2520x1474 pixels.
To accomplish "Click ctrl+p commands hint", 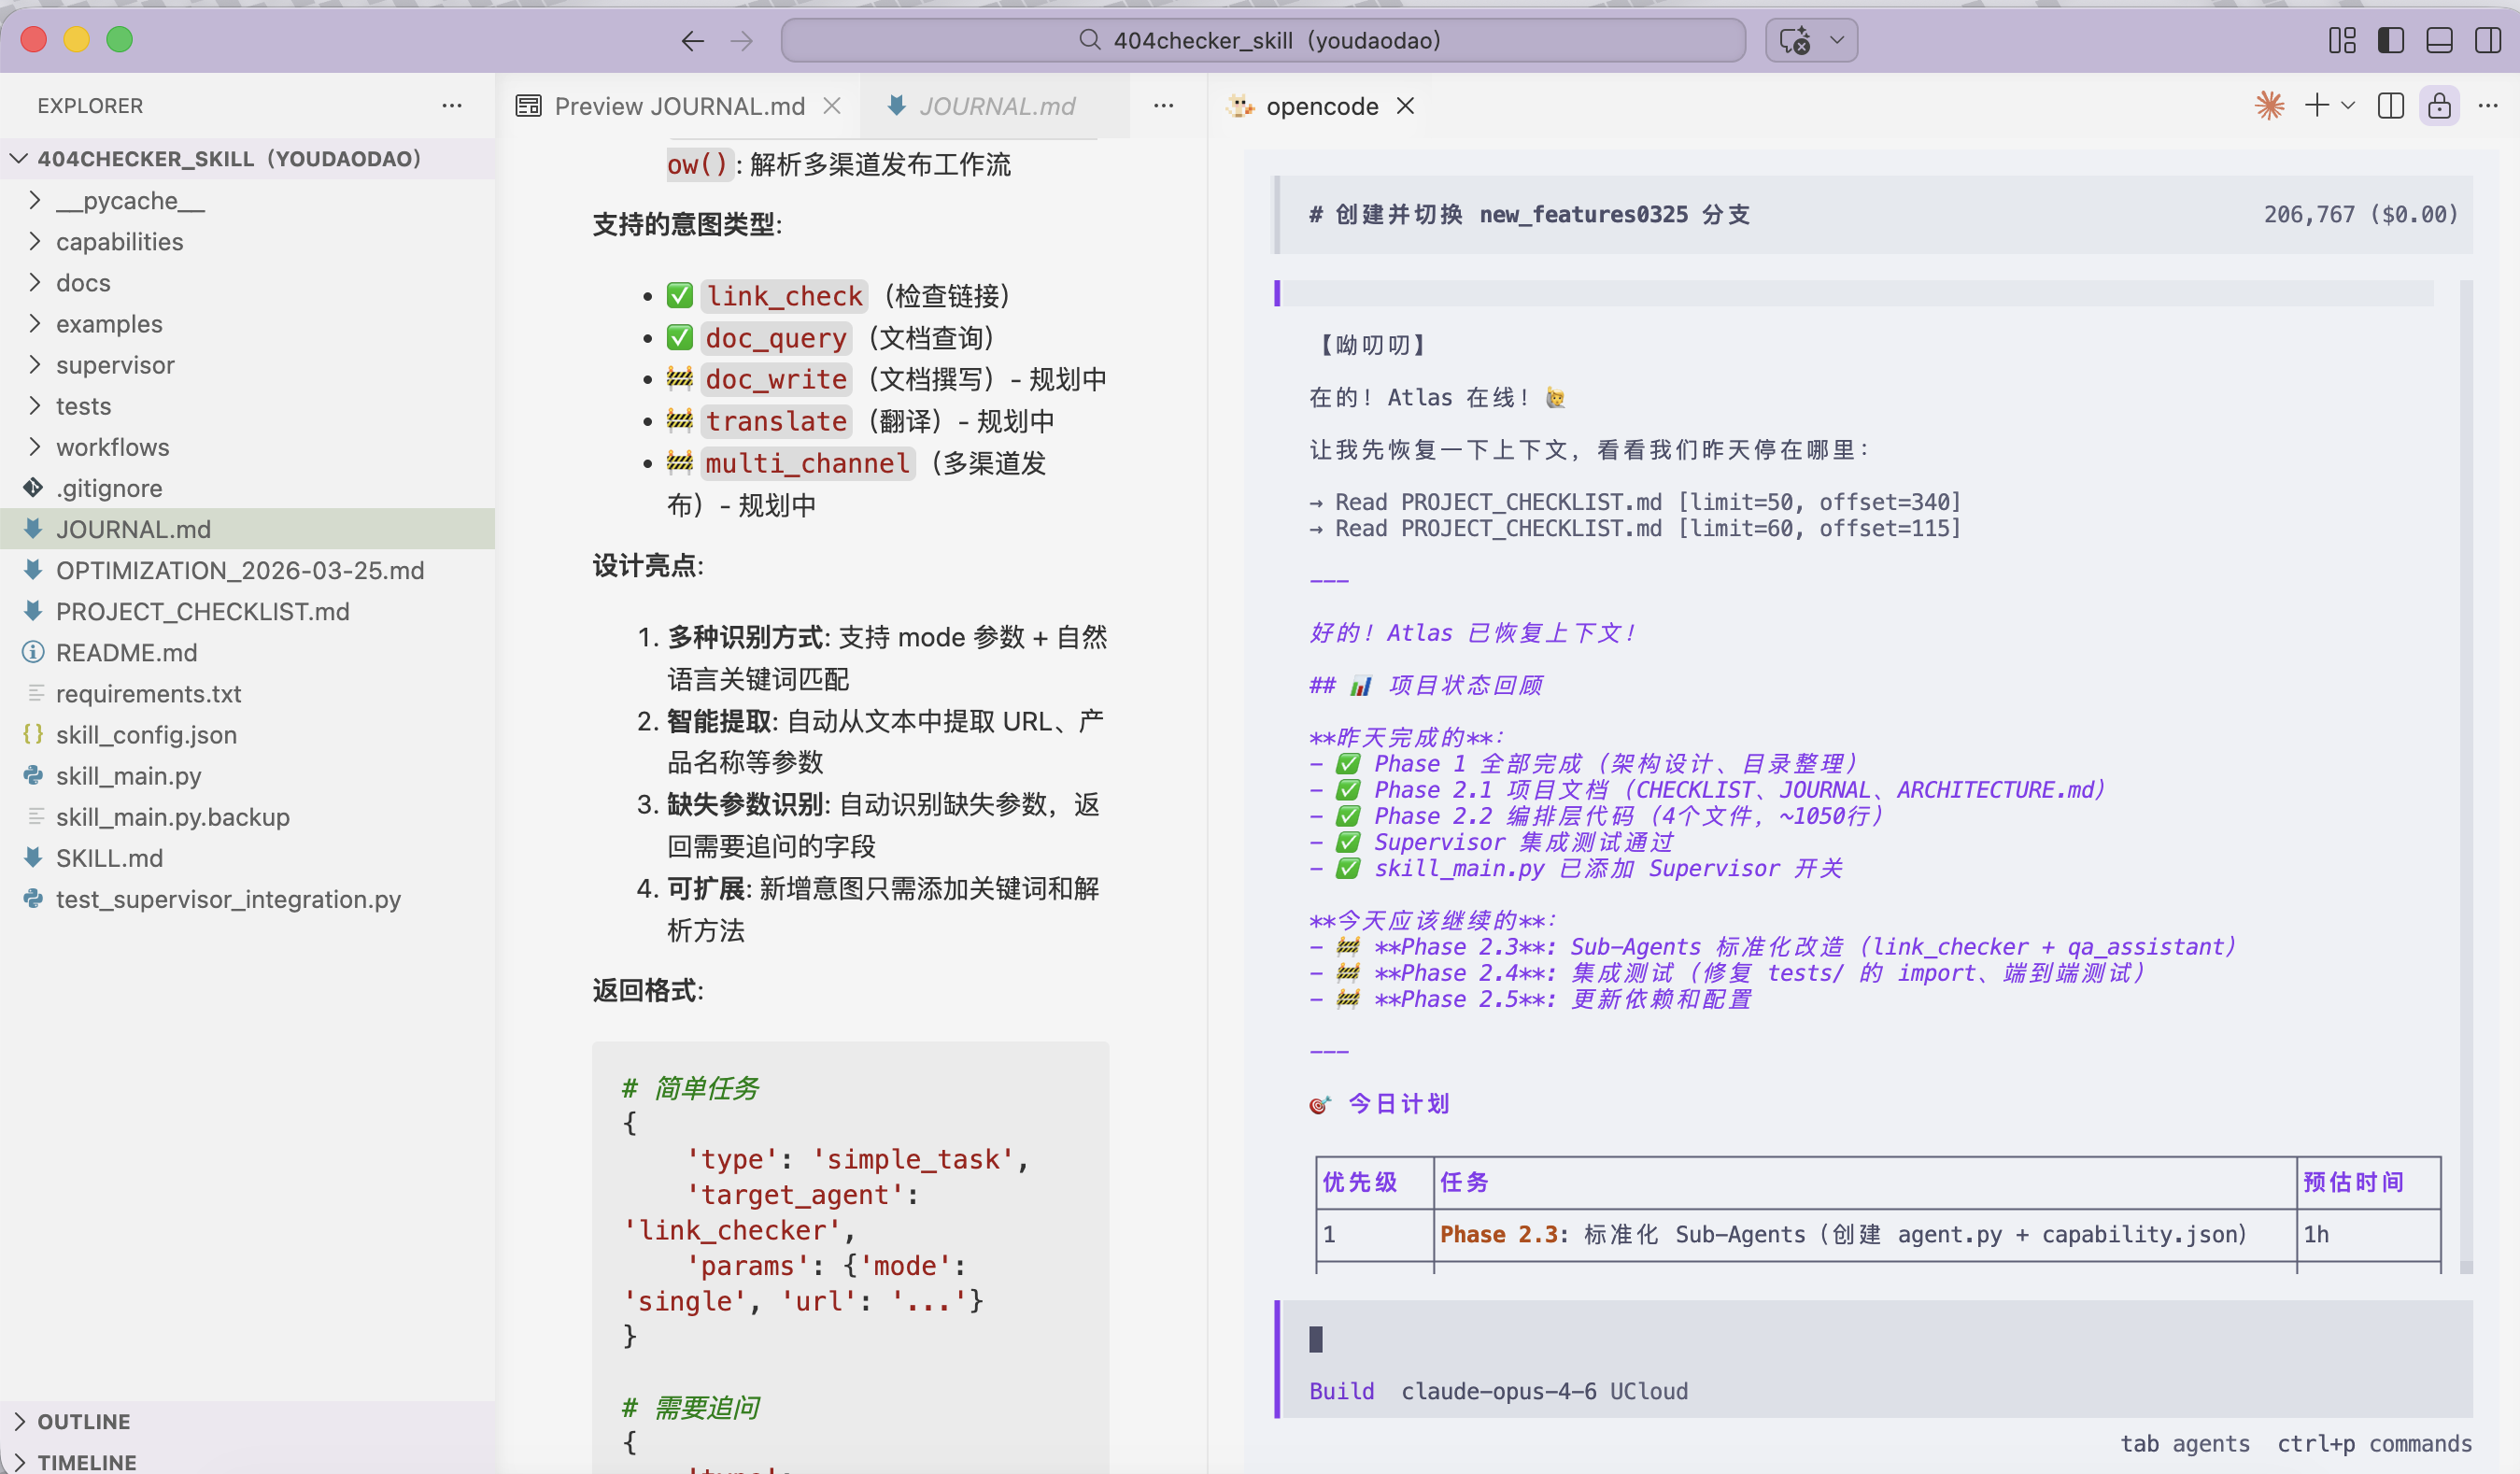I will (2374, 1443).
